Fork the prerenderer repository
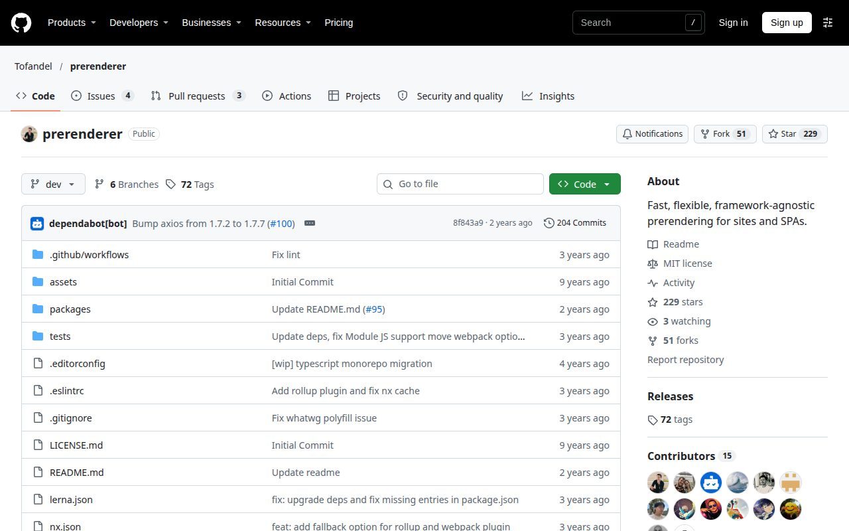Viewport: 849px width, 531px height. tap(725, 134)
